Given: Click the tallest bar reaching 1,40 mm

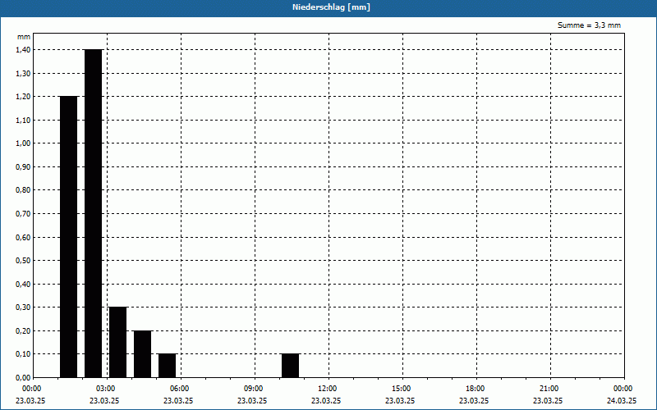Looking at the screenshot, I should 94,213.
